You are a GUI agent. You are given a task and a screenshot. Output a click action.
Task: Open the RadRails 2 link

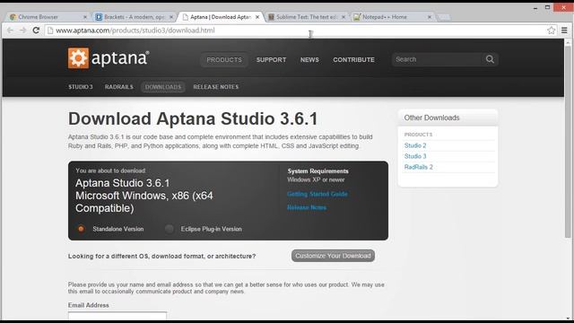[419, 167]
